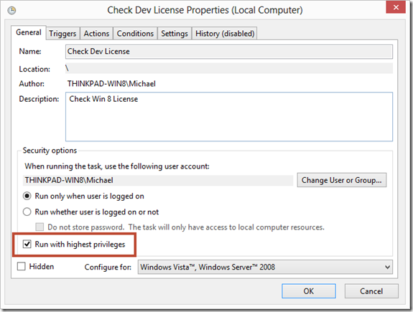Viewport: 413px width, 312px height.
Task: Click into the Name field
Action: [229, 52]
